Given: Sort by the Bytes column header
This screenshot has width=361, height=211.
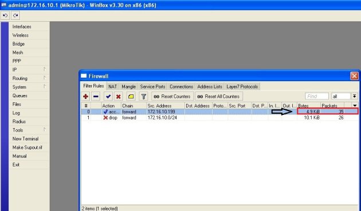Looking at the screenshot, I should pyautogui.click(x=309, y=106).
